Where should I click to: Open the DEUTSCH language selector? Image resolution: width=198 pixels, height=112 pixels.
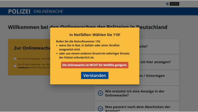tap(174, 4)
